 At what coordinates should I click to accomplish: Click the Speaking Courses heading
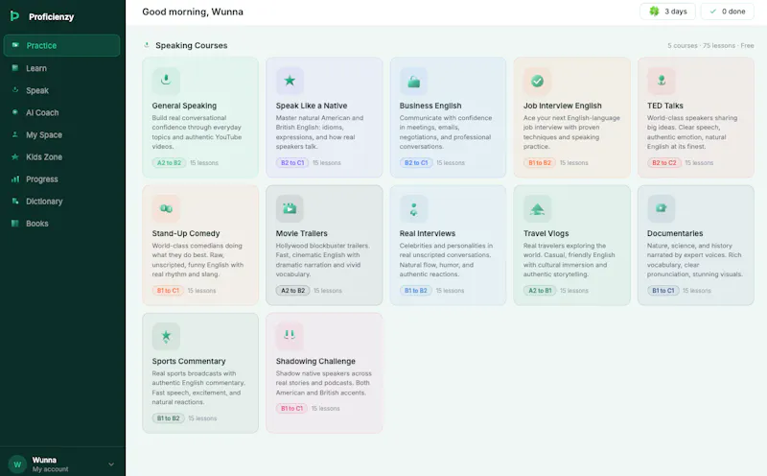[x=191, y=45]
